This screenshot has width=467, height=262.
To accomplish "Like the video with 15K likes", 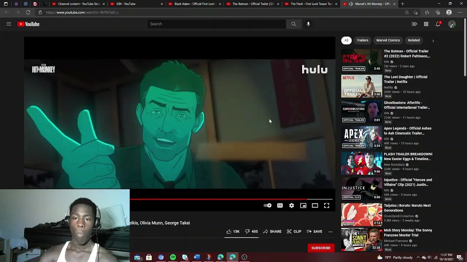I will 232,231.
